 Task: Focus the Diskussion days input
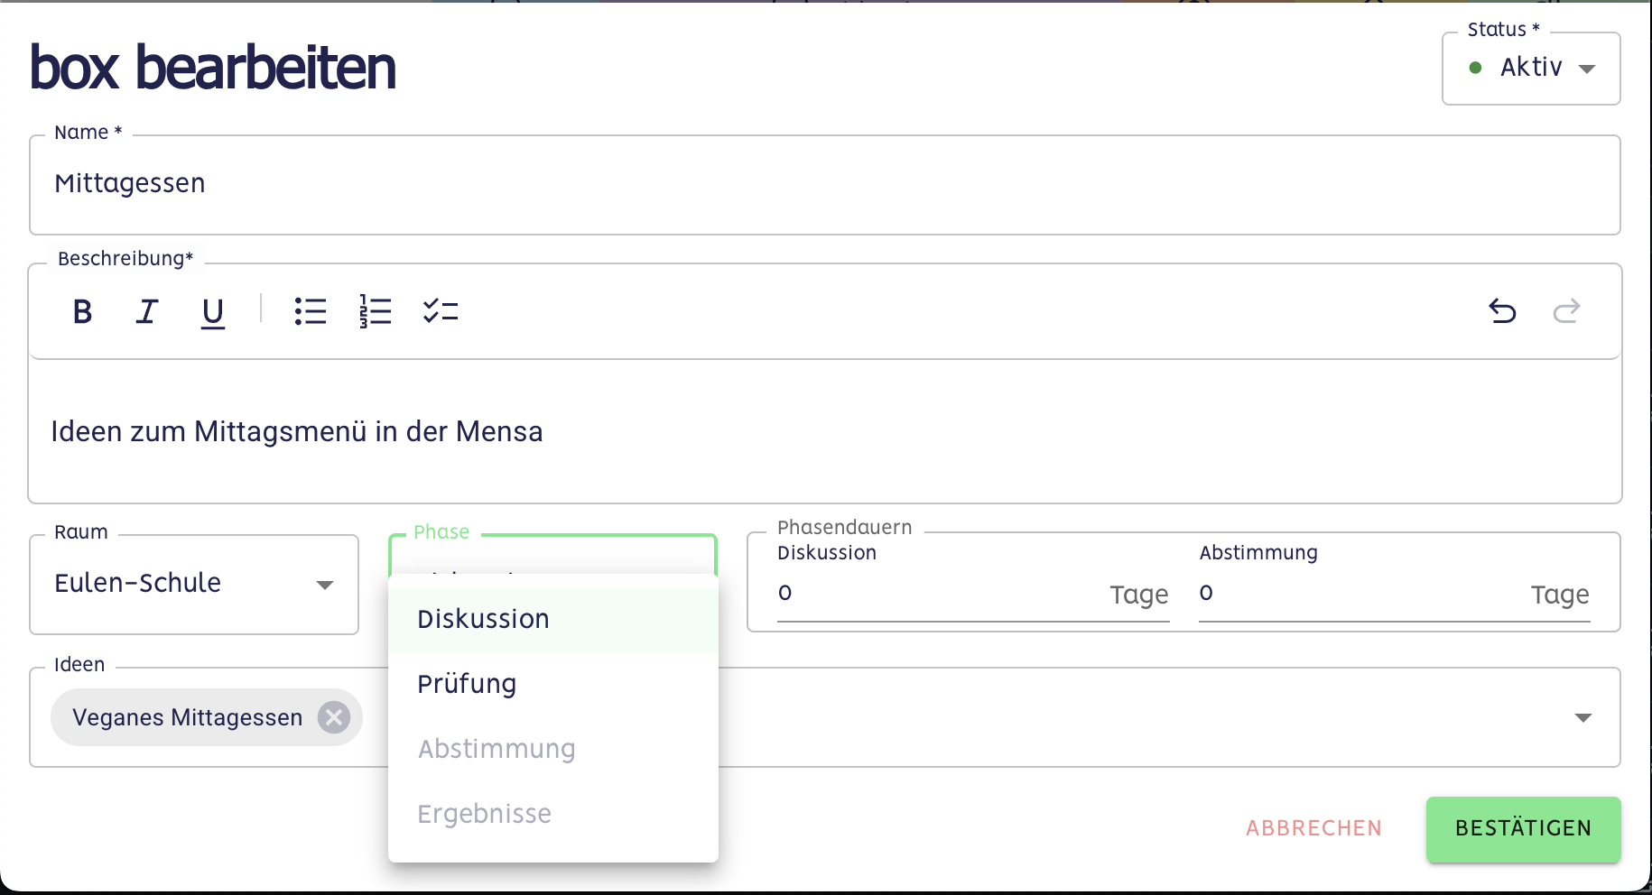939,594
